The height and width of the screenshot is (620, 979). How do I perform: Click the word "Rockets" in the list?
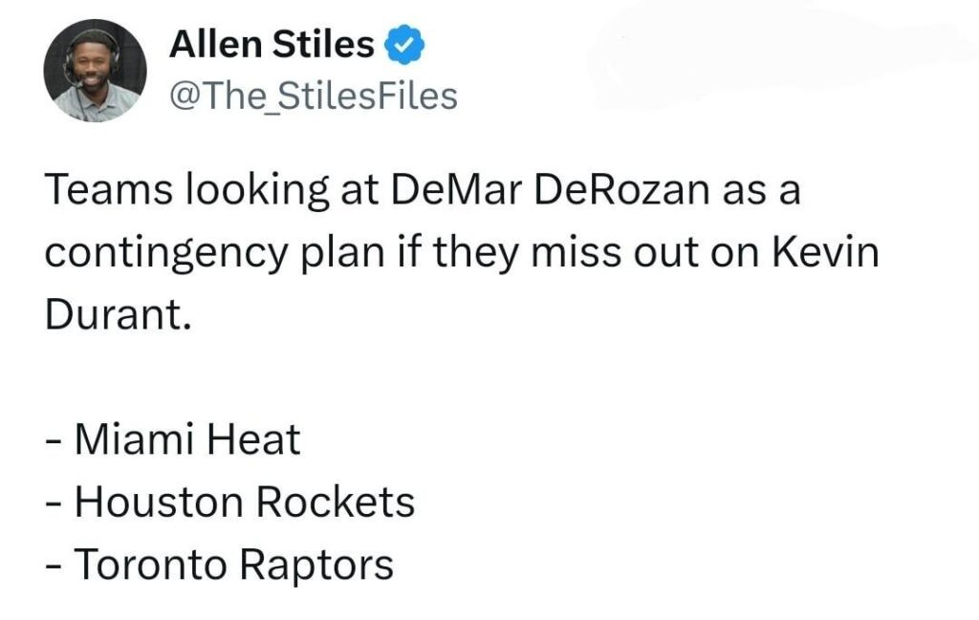point(339,502)
